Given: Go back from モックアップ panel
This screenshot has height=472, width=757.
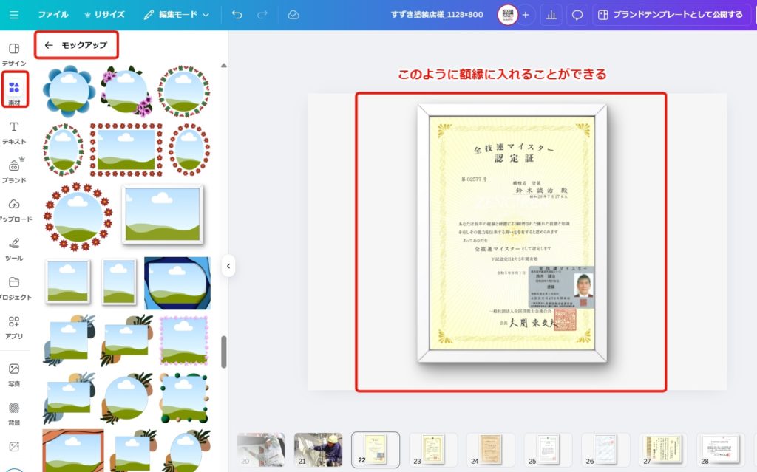Looking at the screenshot, I should [49, 45].
